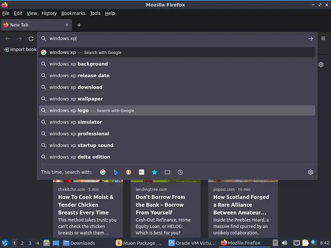Viewport: 331px width, 248px height.
Task: Open the View menu
Action: (x=32, y=13)
